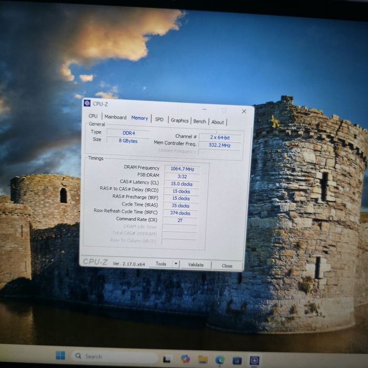This screenshot has width=368, height=368.
Task: Click the 3:32 FSB:DRAM value
Action: [182, 176]
